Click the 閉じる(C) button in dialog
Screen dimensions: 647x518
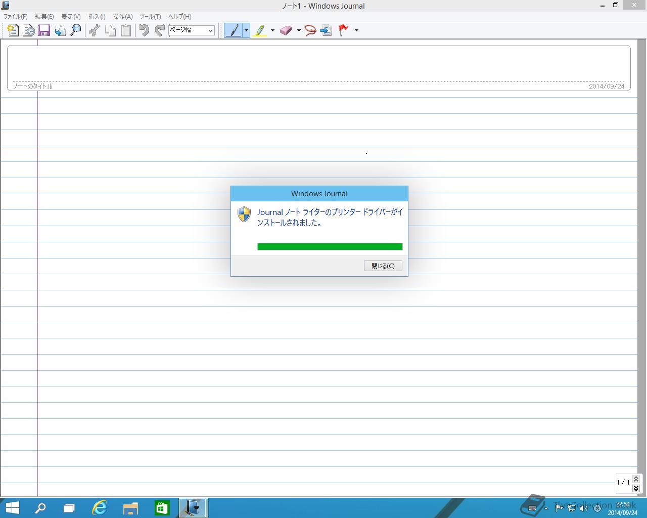click(x=383, y=266)
